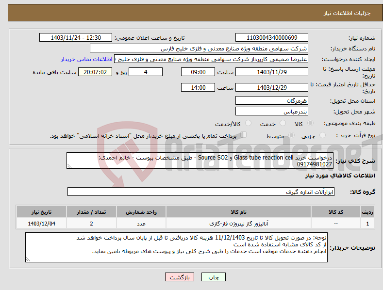Click the اطلاعات کالاهای مورد نیاز heading

coord(340,176)
